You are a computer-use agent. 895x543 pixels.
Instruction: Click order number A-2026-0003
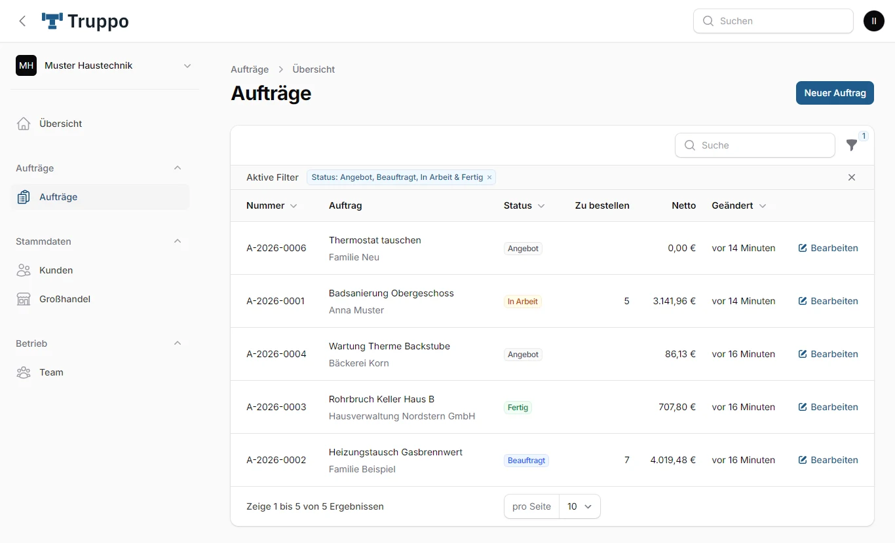[x=276, y=407]
